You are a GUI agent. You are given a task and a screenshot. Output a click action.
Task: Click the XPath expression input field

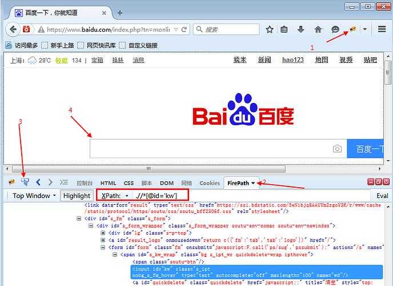click(x=252, y=196)
